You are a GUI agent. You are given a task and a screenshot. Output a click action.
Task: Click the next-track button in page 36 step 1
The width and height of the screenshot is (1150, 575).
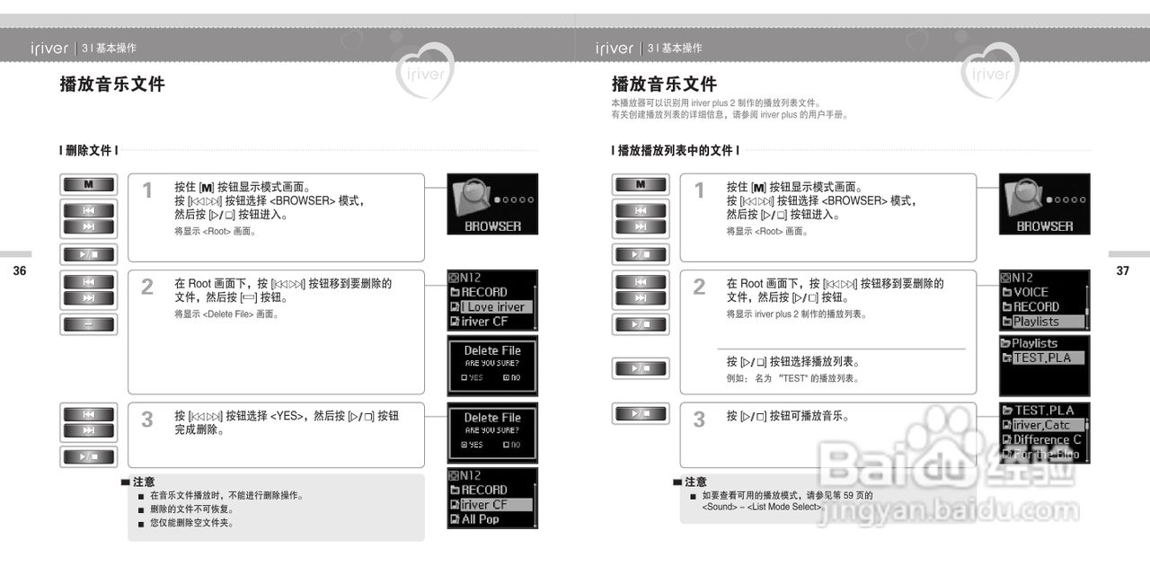pyautogui.click(x=88, y=226)
